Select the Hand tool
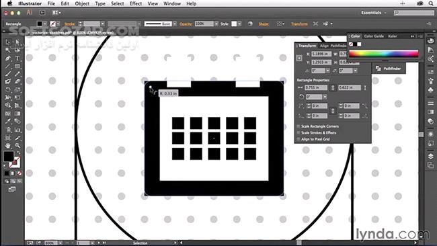This screenshot has height=246, width=437. tap(8, 146)
